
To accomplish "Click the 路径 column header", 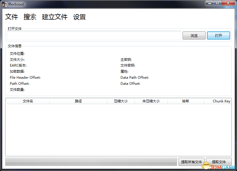I will [x=78, y=101].
